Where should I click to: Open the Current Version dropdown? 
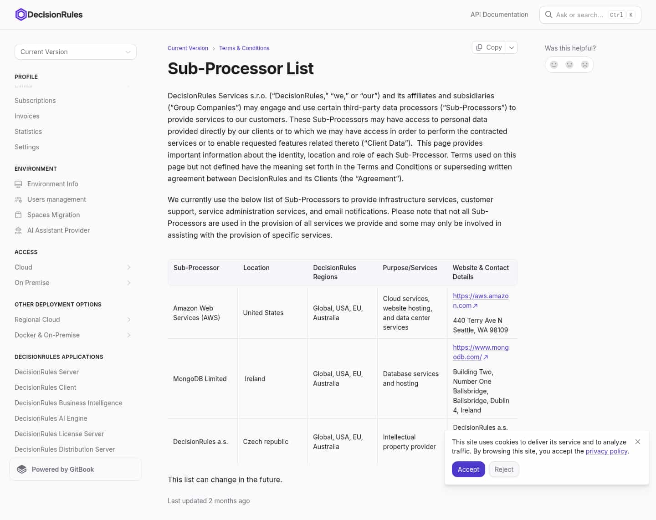coord(76,52)
